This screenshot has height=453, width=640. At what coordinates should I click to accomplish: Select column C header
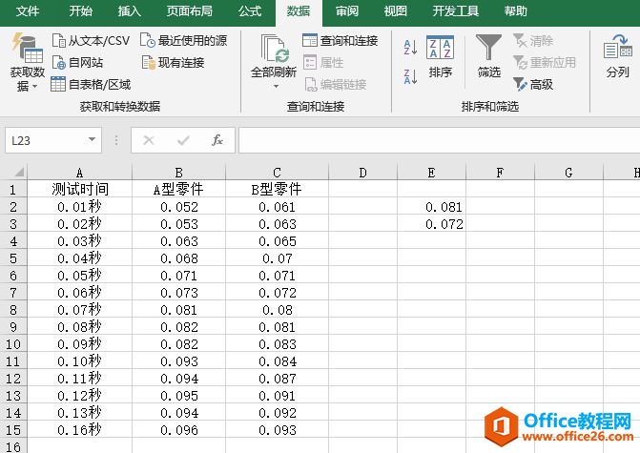[x=278, y=173]
